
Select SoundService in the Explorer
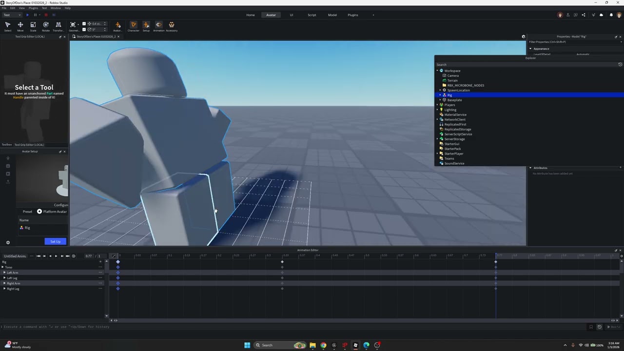(454, 163)
